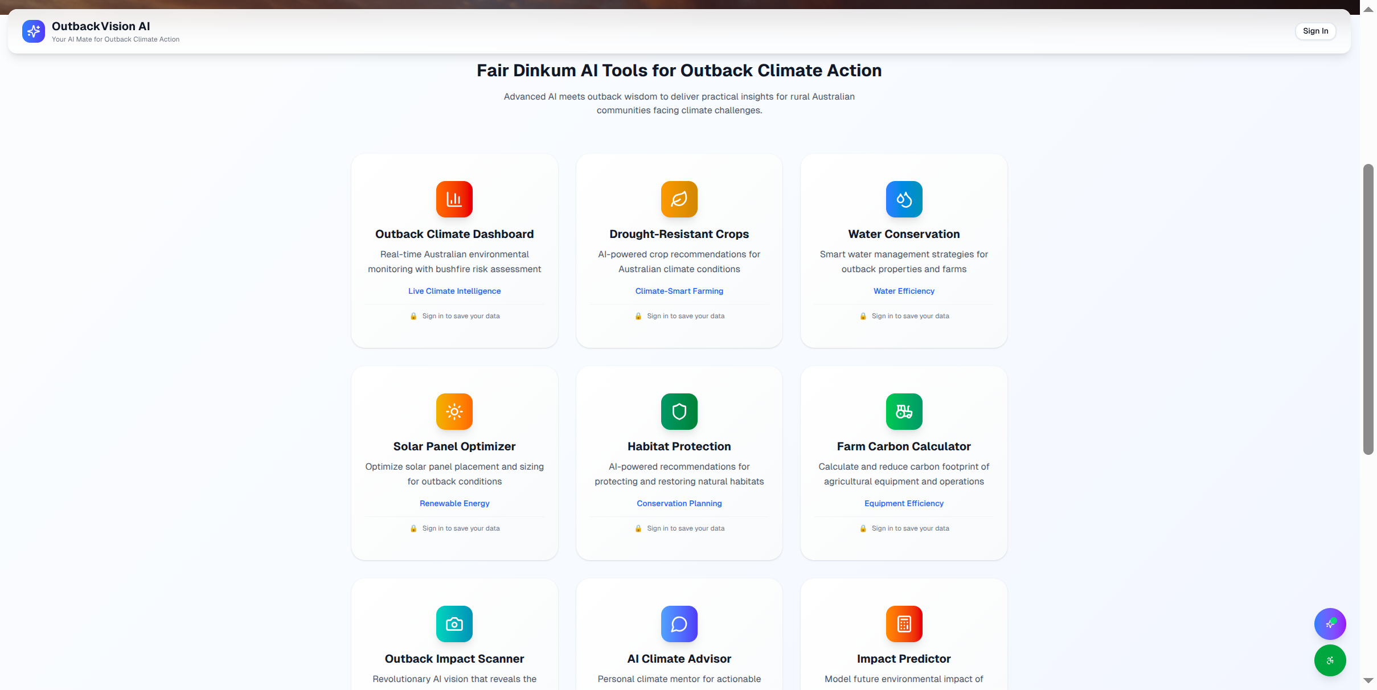Click the Conservation Planning link
The image size is (1377, 690).
pyautogui.click(x=679, y=503)
